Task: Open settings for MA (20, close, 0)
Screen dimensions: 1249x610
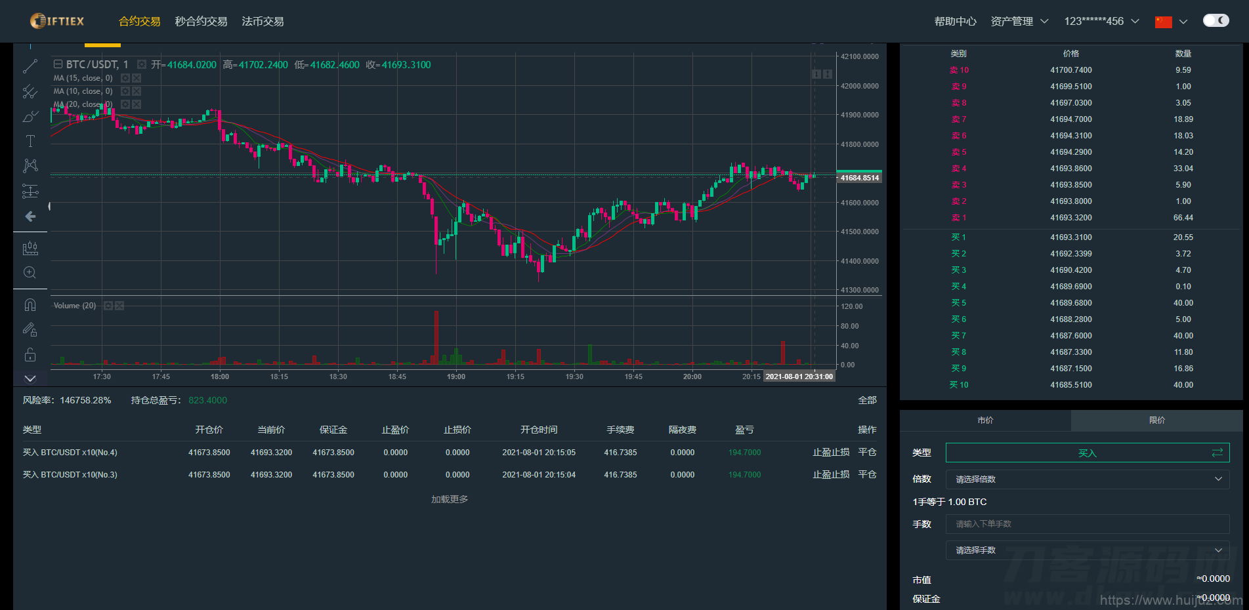Action: (125, 104)
